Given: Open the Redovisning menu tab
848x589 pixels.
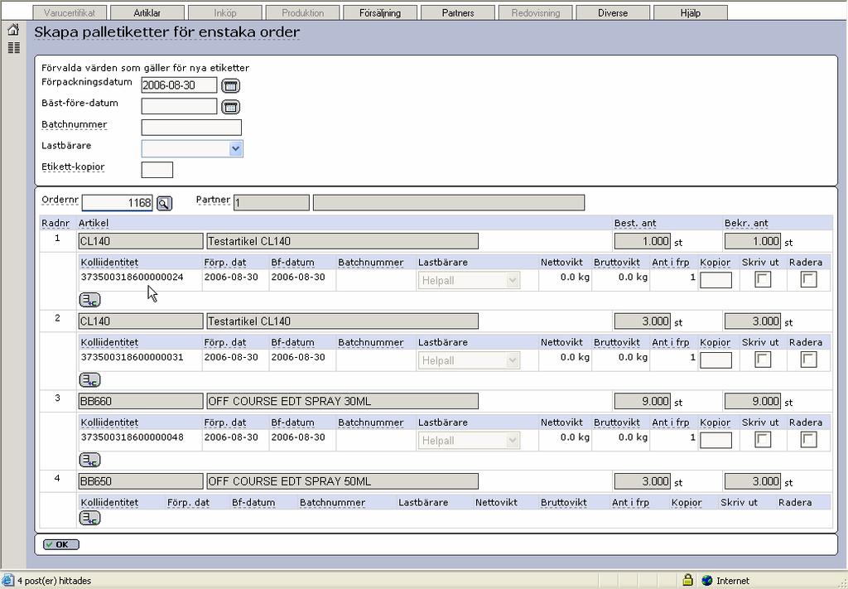Looking at the screenshot, I should click(x=536, y=12).
